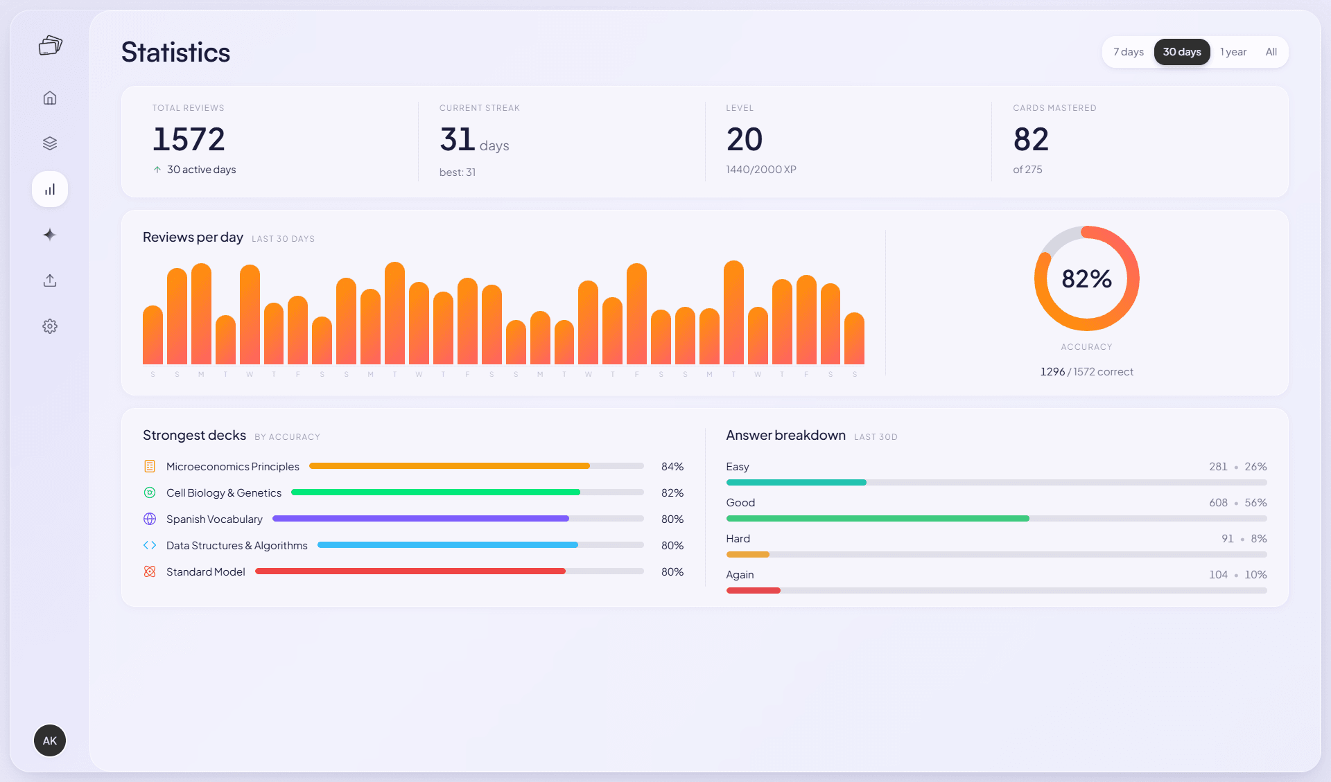Click the Cell Biology & Genetics deck icon
Viewport: 1331px width, 782px height.
click(150, 492)
